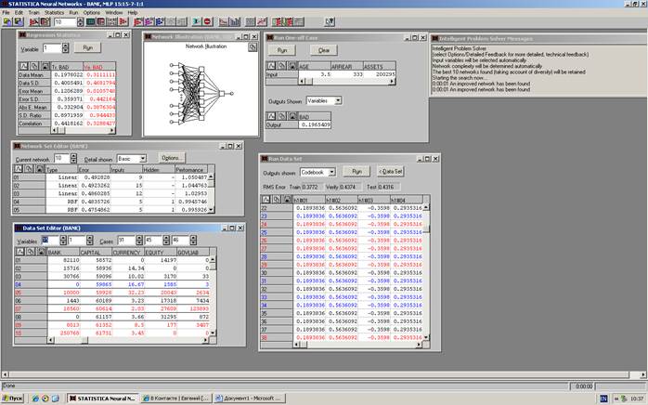Image resolution: width=648 pixels, height=405 pixels.
Task: Click the graph icon in Data Set Editor table header
Action: tap(19, 252)
